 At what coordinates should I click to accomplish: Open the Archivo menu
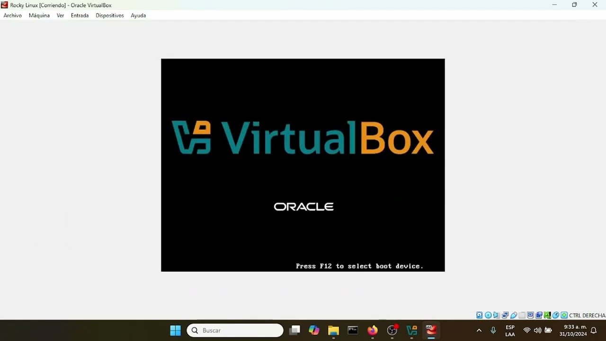coord(12,15)
